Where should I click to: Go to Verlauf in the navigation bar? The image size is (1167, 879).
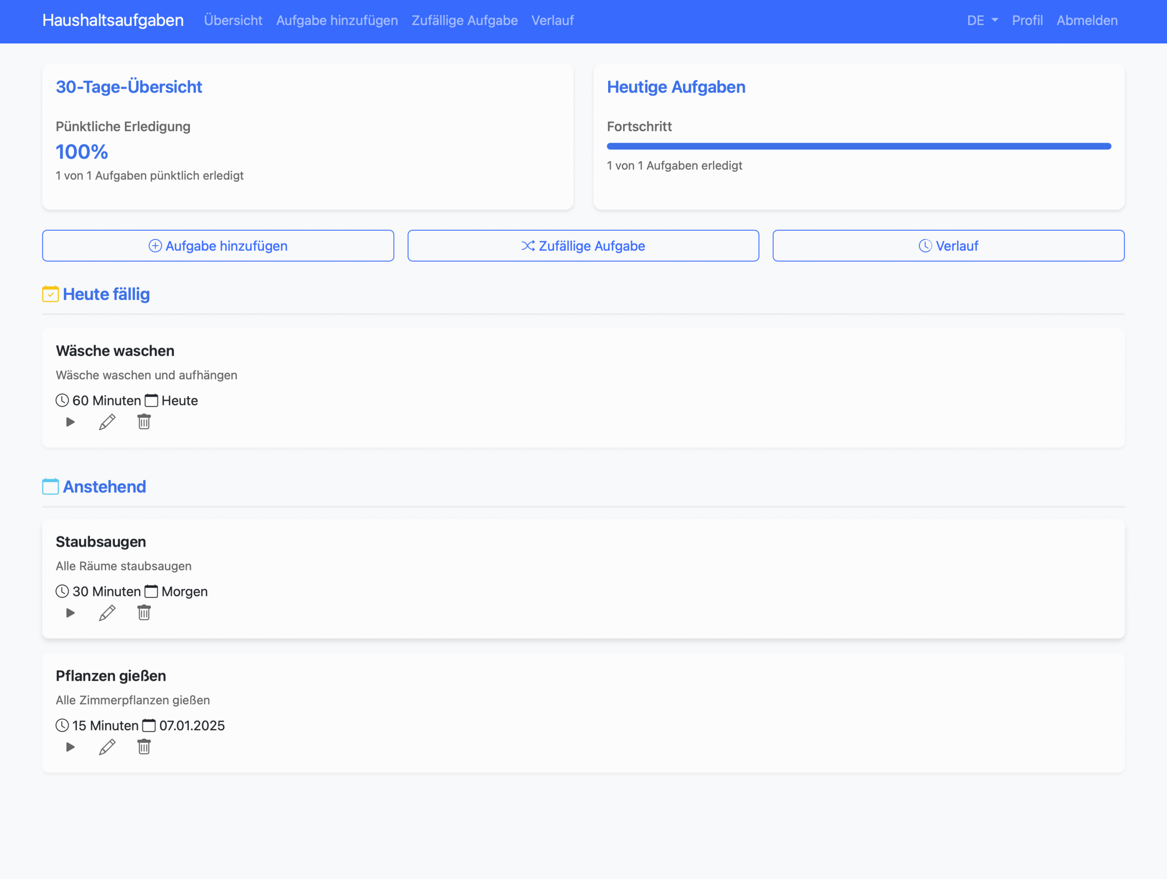[552, 21]
